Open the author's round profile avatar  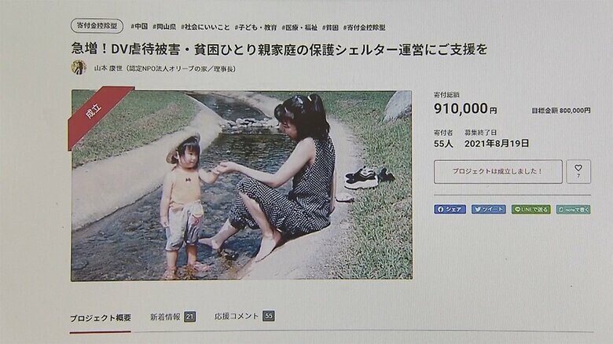(x=79, y=68)
